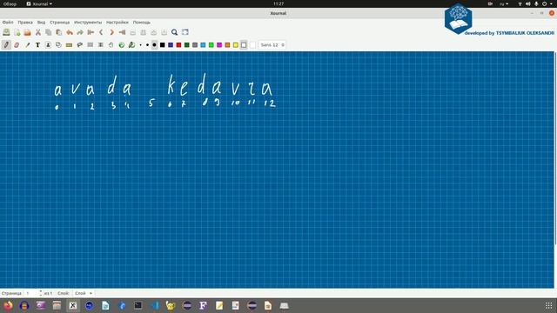The width and height of the screenshot is (557, 313).
Task: Toggle the Shape Recognizer
Action: (x=58, y=45)
